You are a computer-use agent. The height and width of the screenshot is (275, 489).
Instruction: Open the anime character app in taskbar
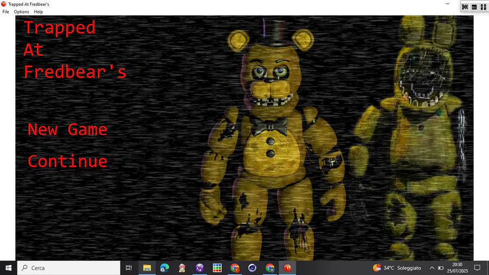tap(182, 268)
